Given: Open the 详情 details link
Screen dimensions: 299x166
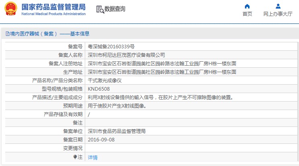Looking at the screenshot, I should [92, 157].
